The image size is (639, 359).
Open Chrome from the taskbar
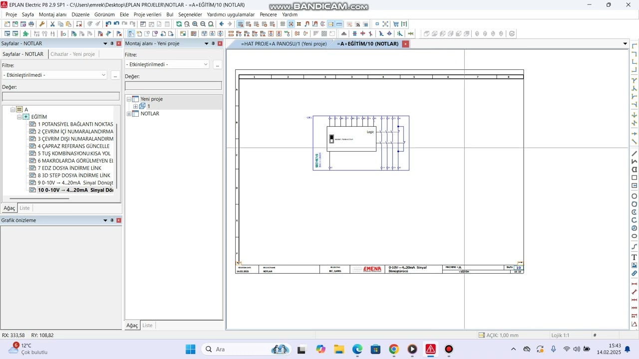[x=393, y=349]
